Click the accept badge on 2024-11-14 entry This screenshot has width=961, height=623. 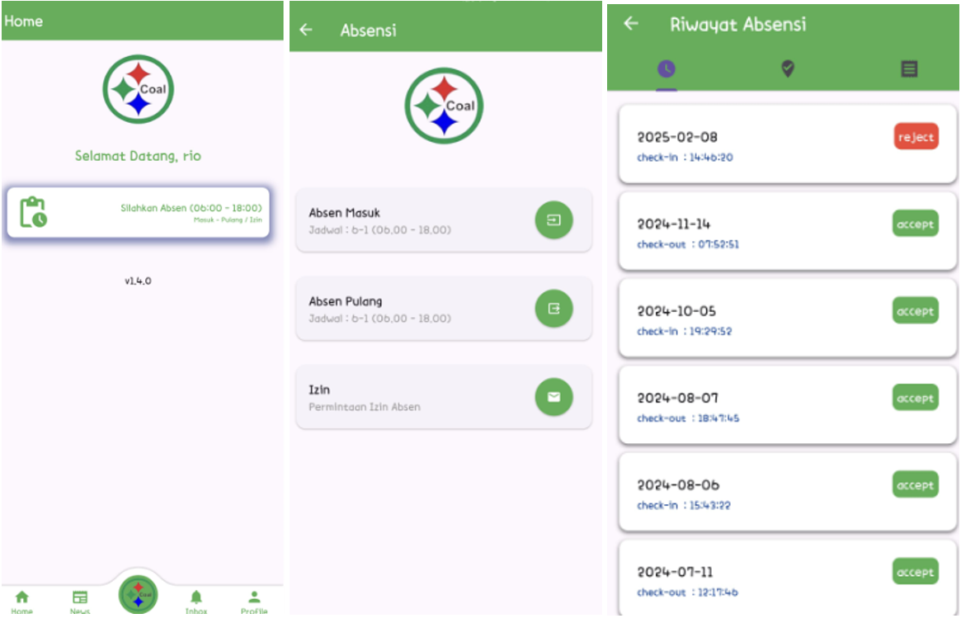tap(915, 224)
